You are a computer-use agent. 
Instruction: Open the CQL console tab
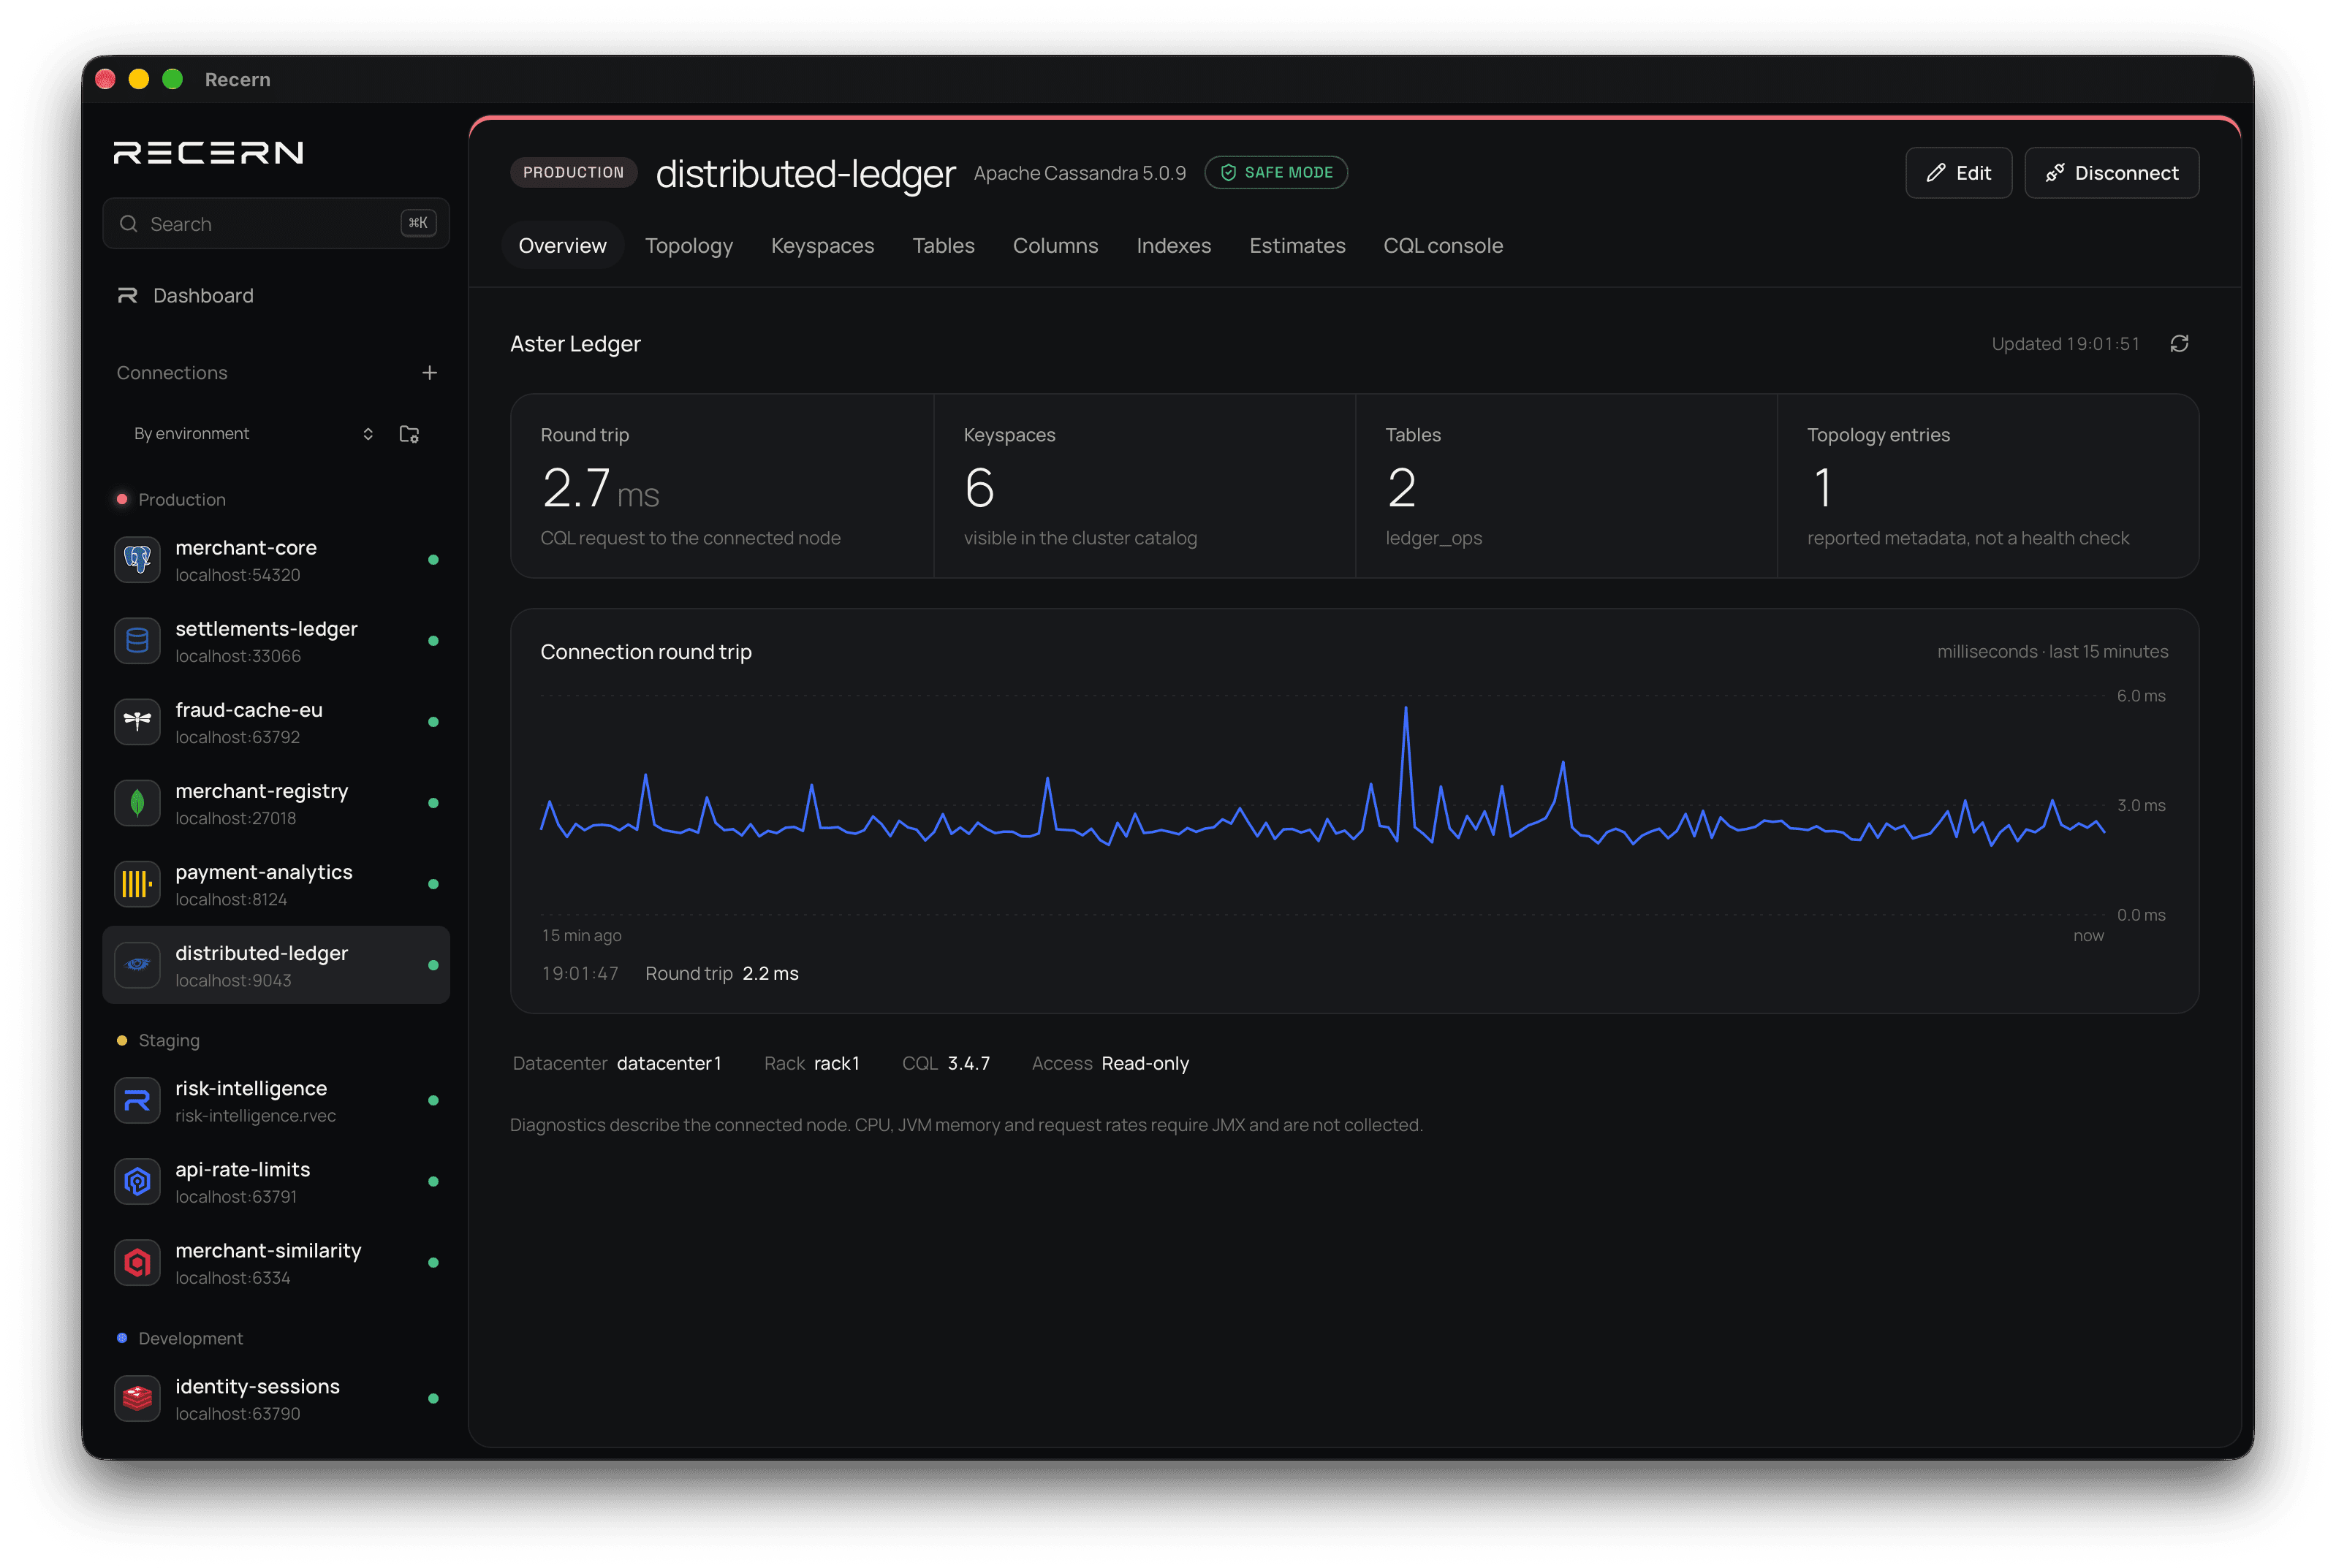pyautogui.click(x=1443, y=246)
